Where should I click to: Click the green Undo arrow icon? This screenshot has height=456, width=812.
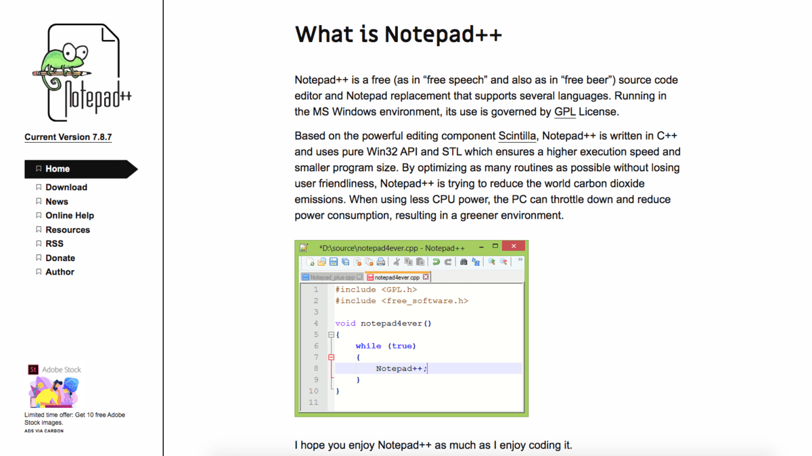click(436, 262)
